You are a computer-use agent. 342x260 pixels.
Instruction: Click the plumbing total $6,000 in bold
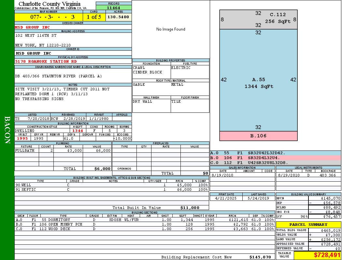point(103,169)
